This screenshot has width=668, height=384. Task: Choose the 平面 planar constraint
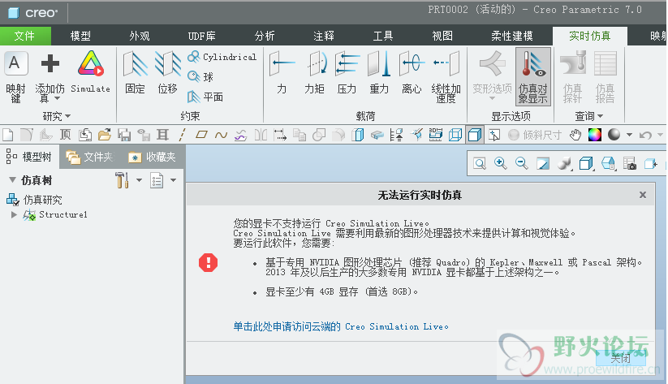205,97
